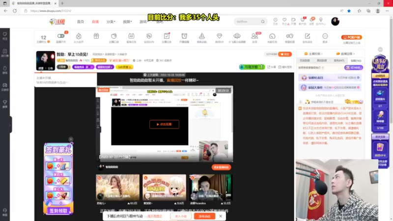Expand the 主播投稿 link
The height and width of the screenshot is (221, 393).
[x=313, y=54]
